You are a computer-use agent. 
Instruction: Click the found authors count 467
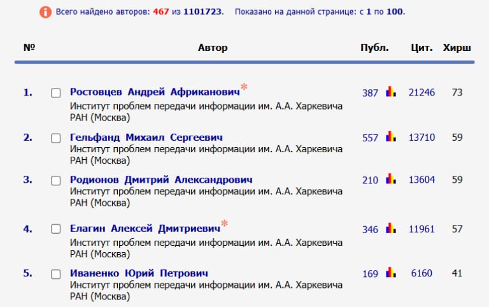[x=161, y=12]
